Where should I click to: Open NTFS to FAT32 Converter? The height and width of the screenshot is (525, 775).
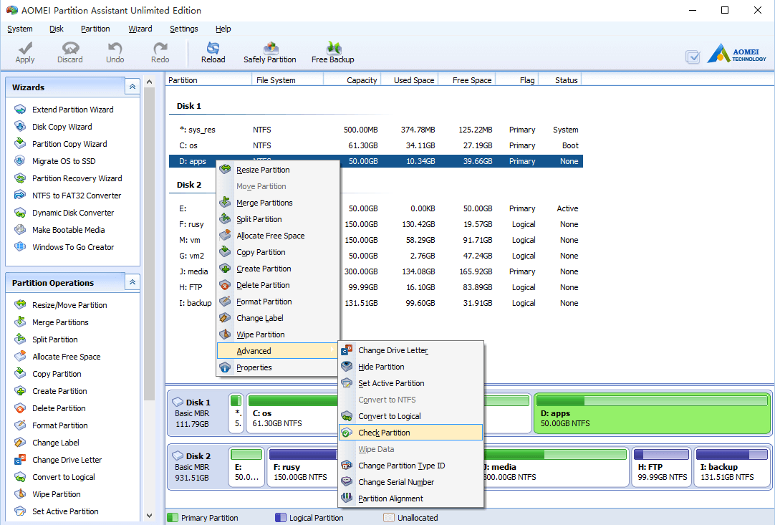77,196
